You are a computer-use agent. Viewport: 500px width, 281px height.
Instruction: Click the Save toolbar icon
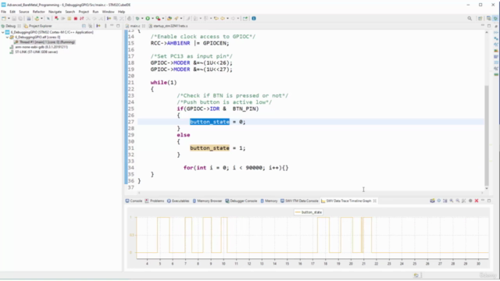pos(14,19)
